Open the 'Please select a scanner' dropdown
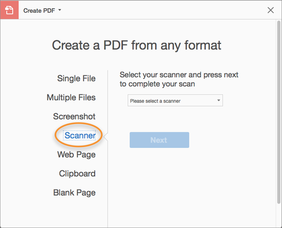 click(x=173, y=101)
